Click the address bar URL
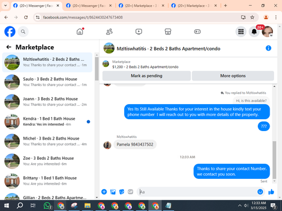Viewport: 282px width, 211px height. coord(83,17)
